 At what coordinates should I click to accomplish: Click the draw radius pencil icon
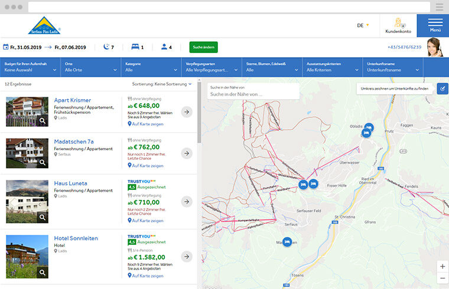(442, 88)
